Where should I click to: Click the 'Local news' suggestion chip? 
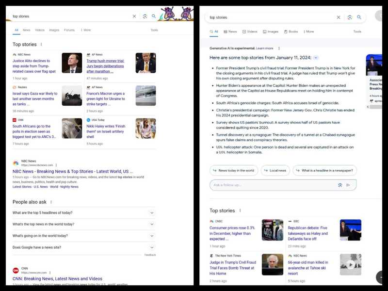tap(275, 171)
